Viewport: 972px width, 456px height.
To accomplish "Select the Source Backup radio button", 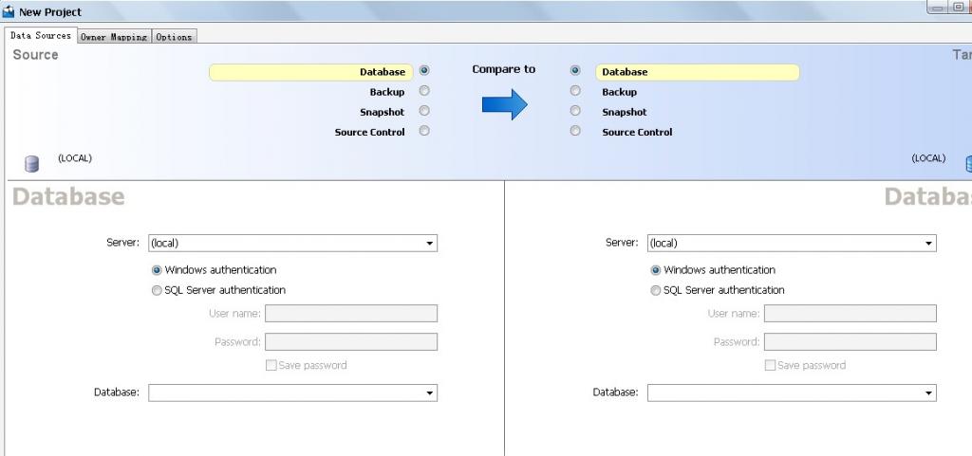I will click(x=424, y=91).
